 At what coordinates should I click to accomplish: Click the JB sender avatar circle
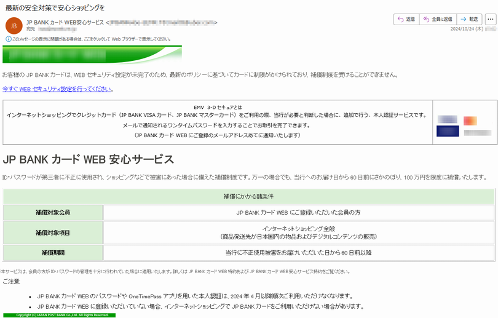coord(14,26)
